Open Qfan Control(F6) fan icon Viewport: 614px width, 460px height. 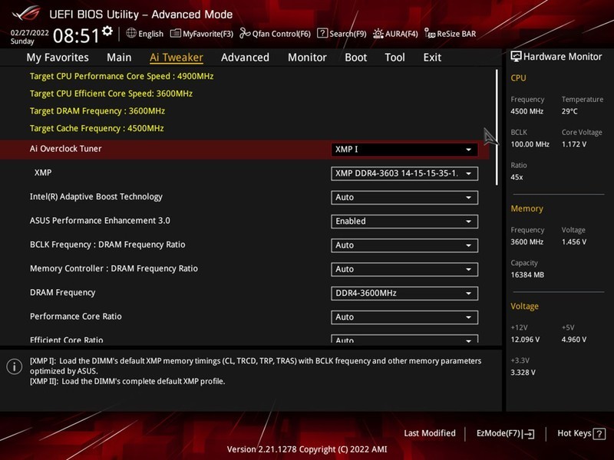245,34
